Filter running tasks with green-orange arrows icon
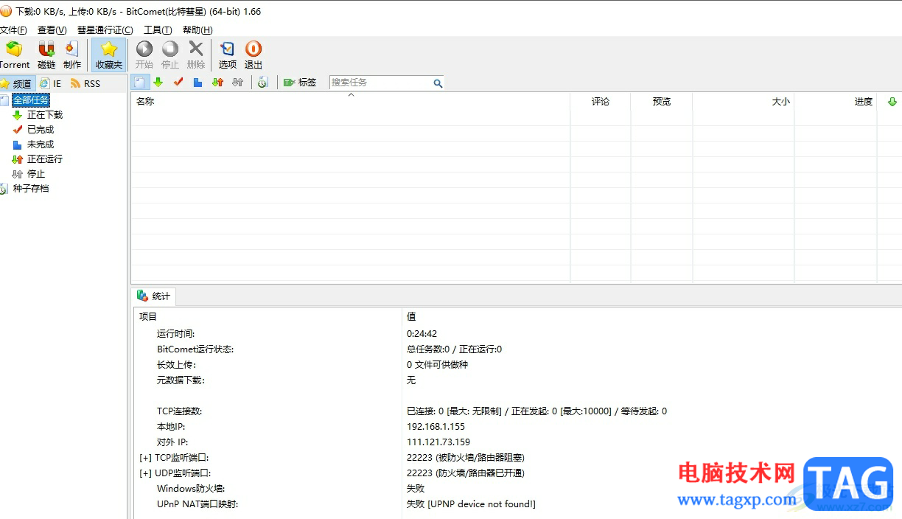 [x=217, y=83]
